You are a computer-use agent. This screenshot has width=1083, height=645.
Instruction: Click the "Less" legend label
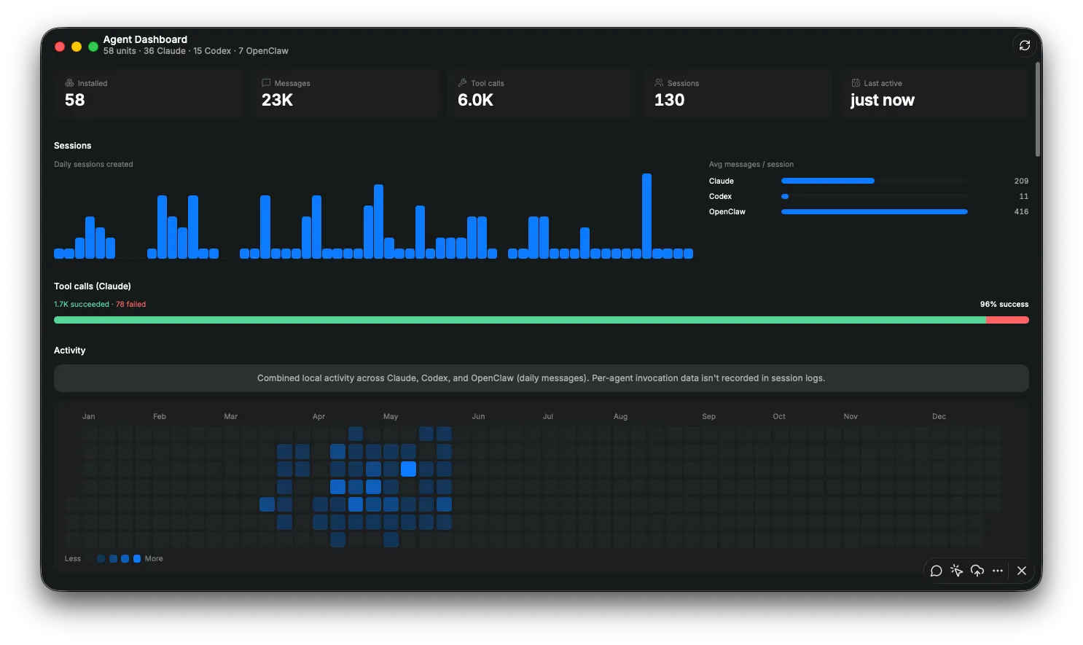(73, 559)
